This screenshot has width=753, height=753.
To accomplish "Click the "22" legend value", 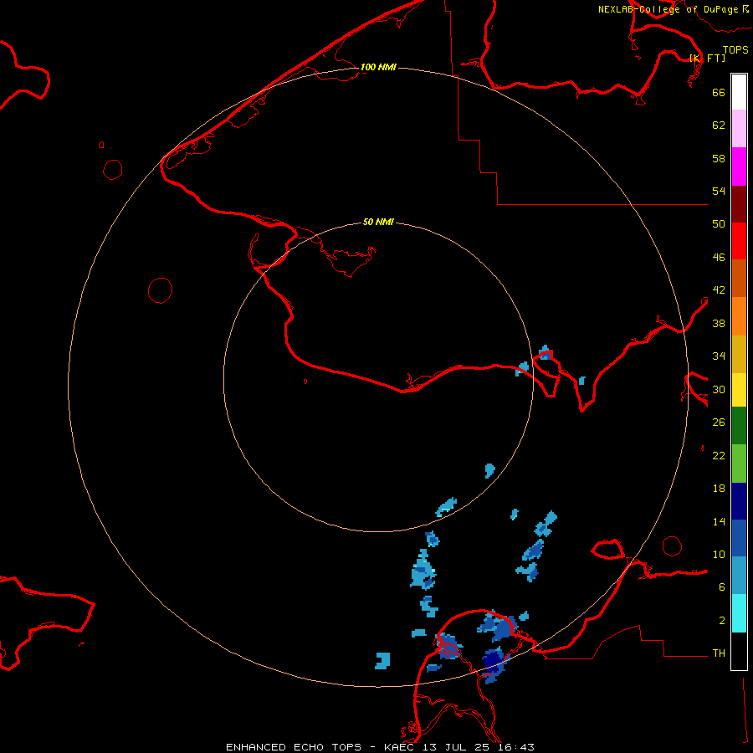I will [719, 455].
